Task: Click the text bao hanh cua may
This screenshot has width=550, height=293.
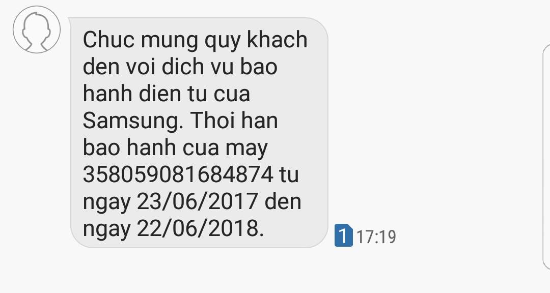Action: (175, 149)
